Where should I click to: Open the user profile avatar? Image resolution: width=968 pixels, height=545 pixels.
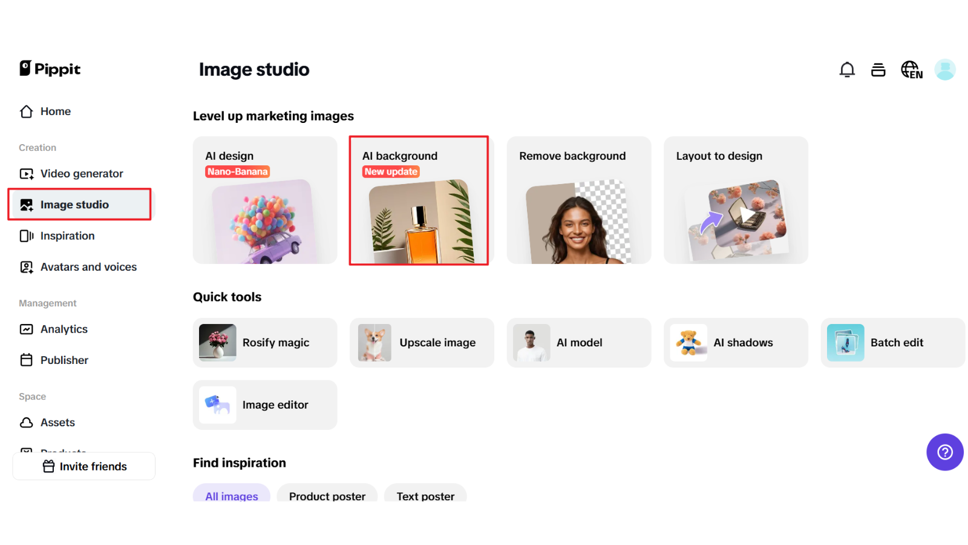944,70
